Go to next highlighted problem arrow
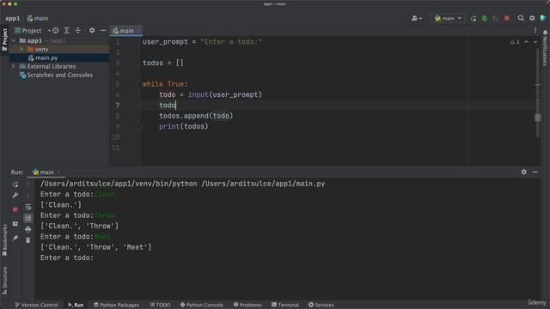 [x=535, y=42]
